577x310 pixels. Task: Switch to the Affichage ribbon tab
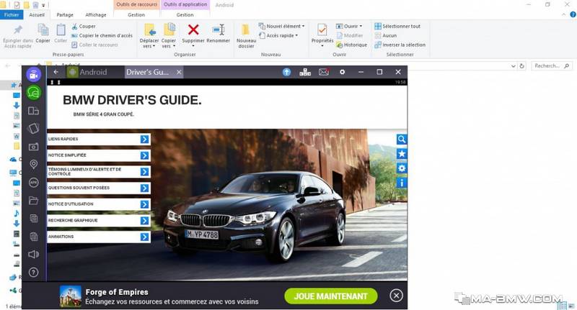[96, 15]
